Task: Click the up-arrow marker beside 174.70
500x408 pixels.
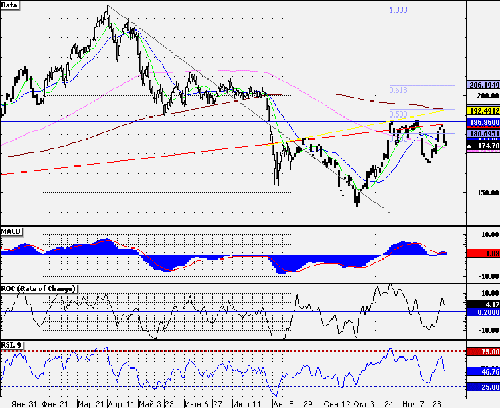Action: 470,146
